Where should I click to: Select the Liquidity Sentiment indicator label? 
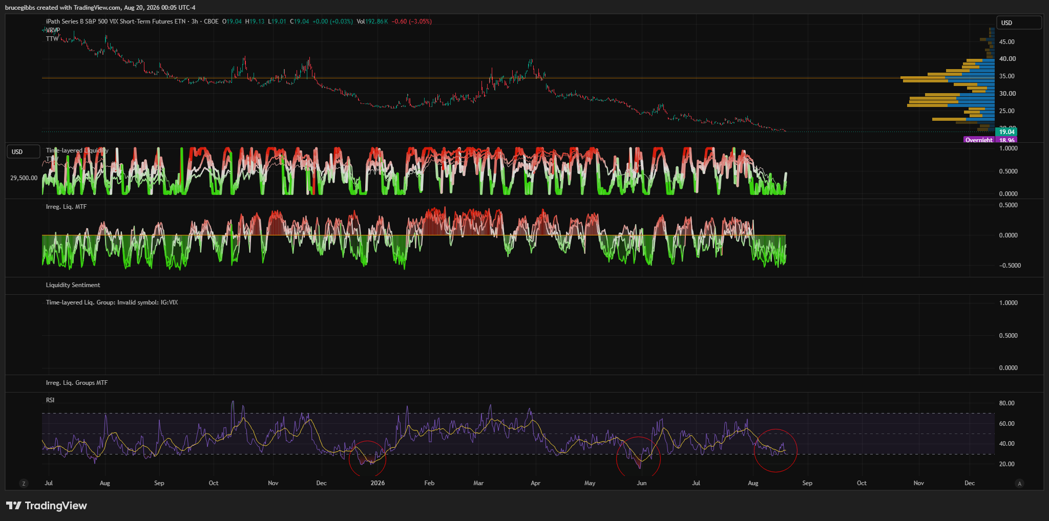[x=73, y=285]
